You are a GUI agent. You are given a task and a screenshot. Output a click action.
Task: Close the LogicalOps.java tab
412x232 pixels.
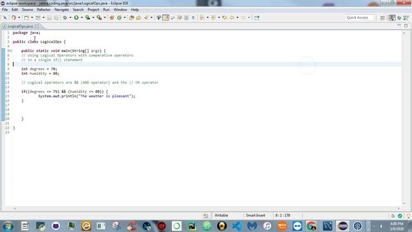click(37, 26)
